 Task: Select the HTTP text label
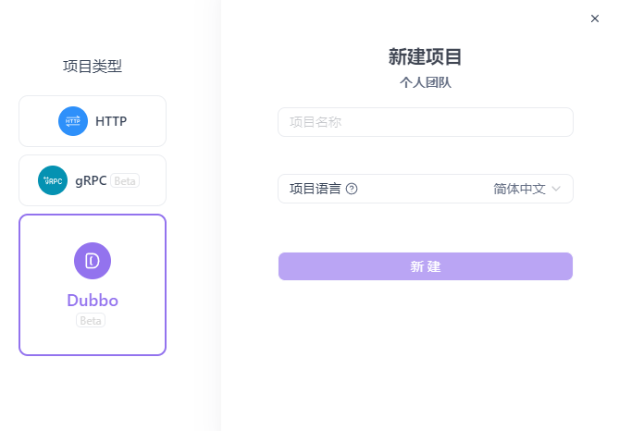(x=111, y=121)
